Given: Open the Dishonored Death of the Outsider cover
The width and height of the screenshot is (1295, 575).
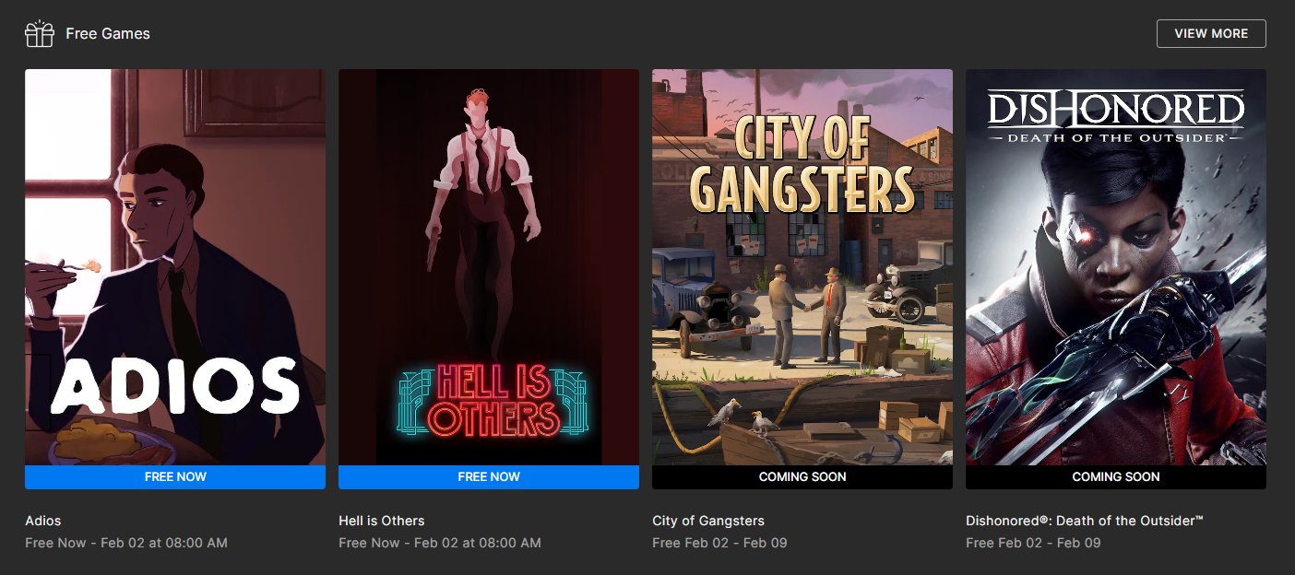Looking at the screenshot, I should (1116, 267).
